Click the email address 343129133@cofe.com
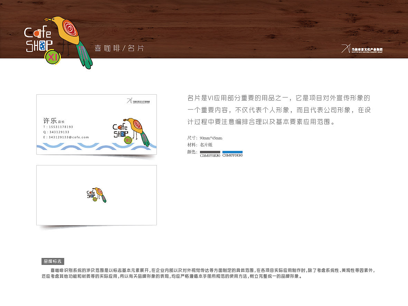408x306 pixels. pos(66,137)
